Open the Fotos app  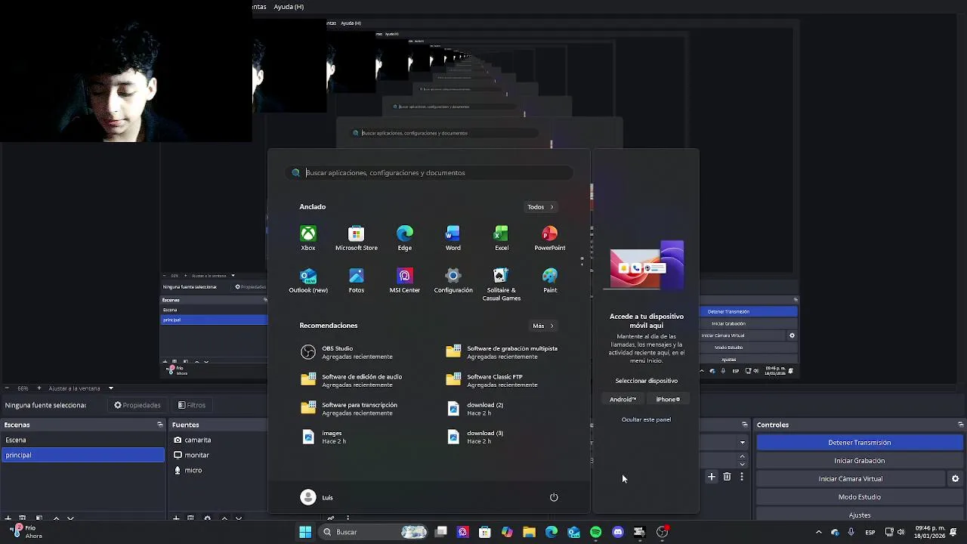357,280
